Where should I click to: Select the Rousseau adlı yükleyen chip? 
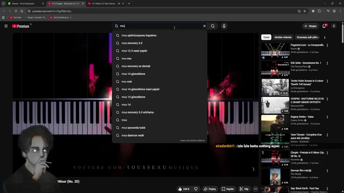tap(308, 37)
